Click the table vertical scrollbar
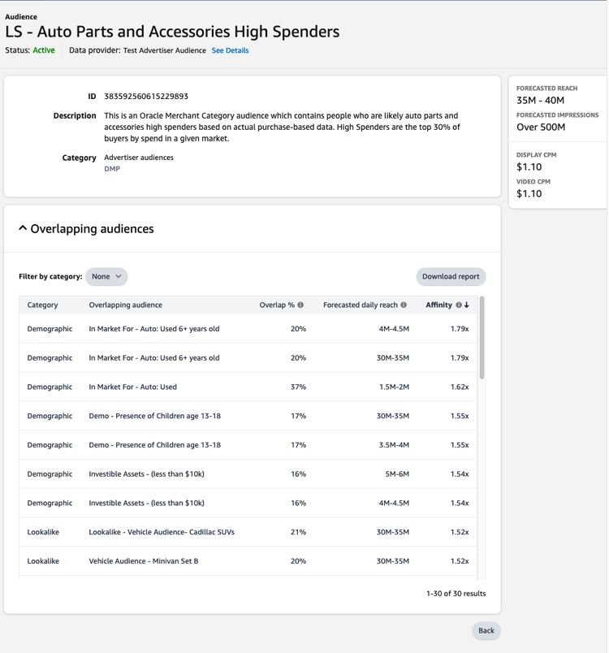 (482, 337)
